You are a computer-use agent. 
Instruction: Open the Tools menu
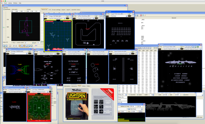(x=5, y=3)
